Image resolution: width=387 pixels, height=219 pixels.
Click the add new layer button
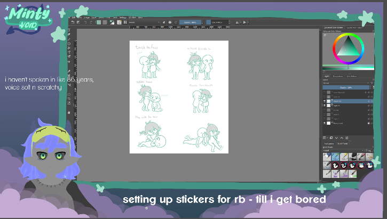click(325, 138)
